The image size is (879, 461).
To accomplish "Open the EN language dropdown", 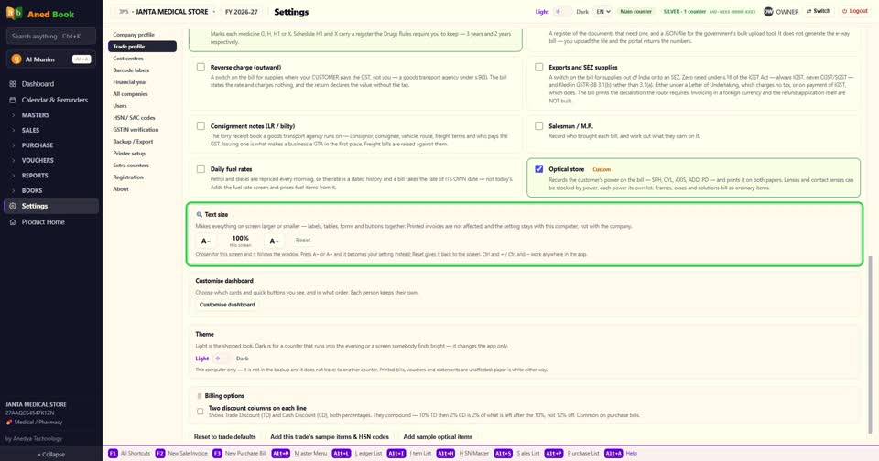I will (602, 11).
